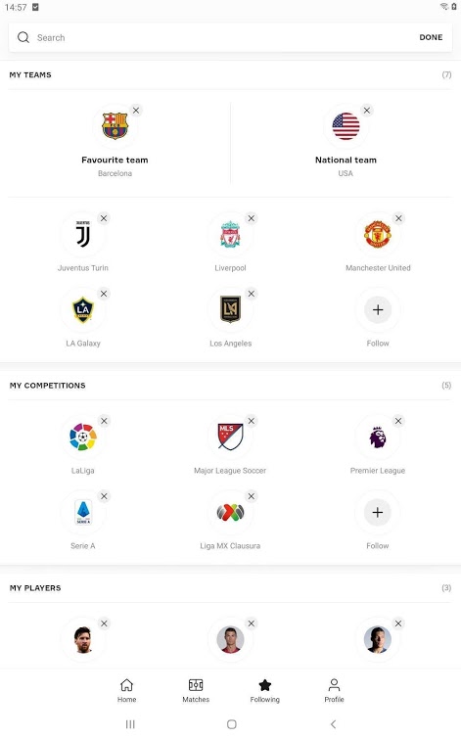Select the Liverpool club crest
This screenshot has height=738, width=461.
coord(230,234)
